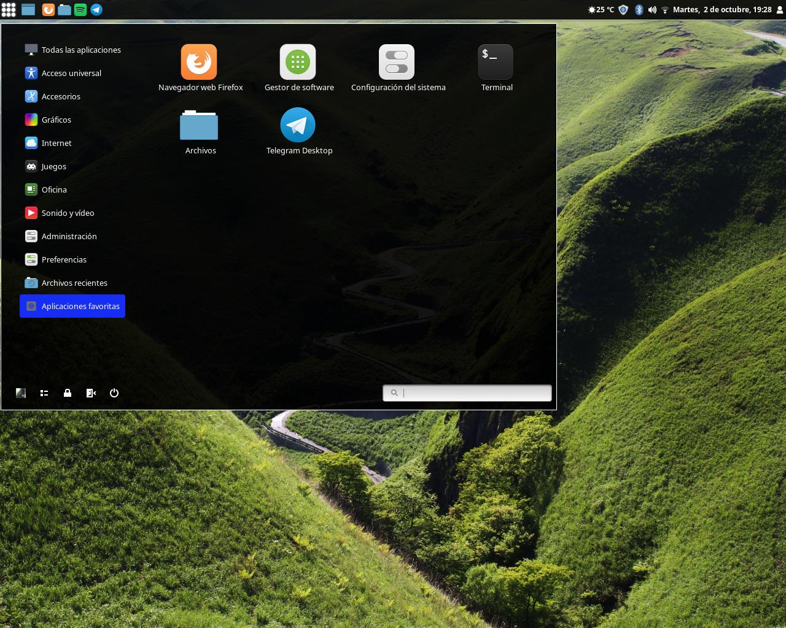Select the Acceso universal category
The width and height of the screenshot is (786, 628).
point(72,73)
